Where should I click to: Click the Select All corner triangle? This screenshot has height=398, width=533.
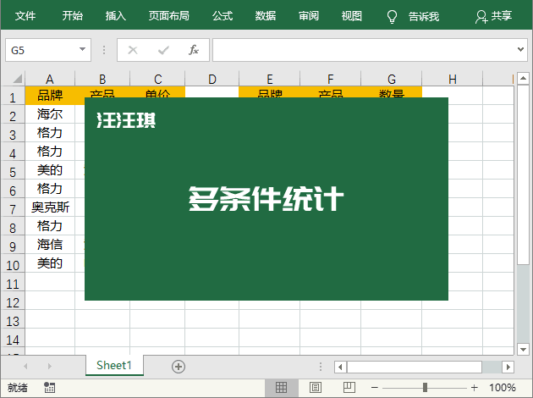[x=17, y=79]
